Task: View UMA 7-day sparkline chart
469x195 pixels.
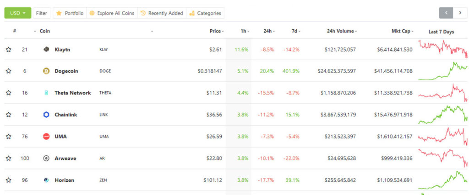Action: click(443, 136)
